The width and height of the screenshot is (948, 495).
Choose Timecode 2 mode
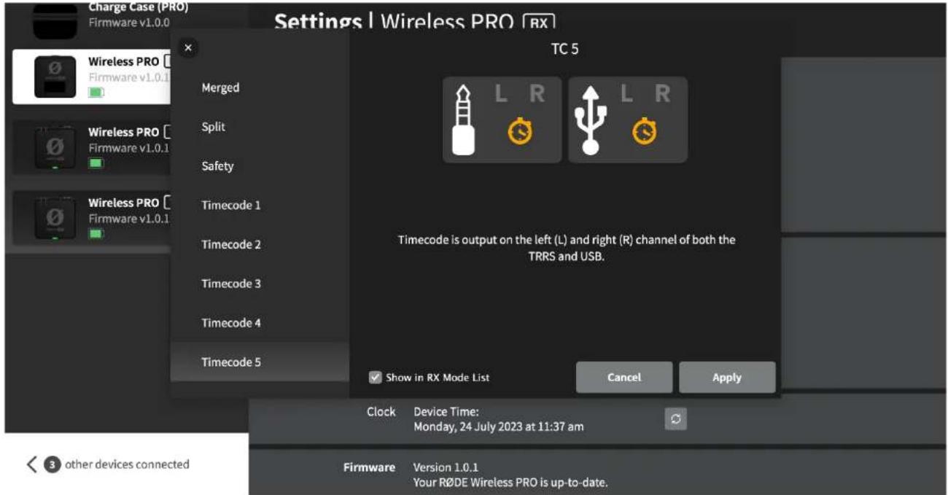point(260,245)
